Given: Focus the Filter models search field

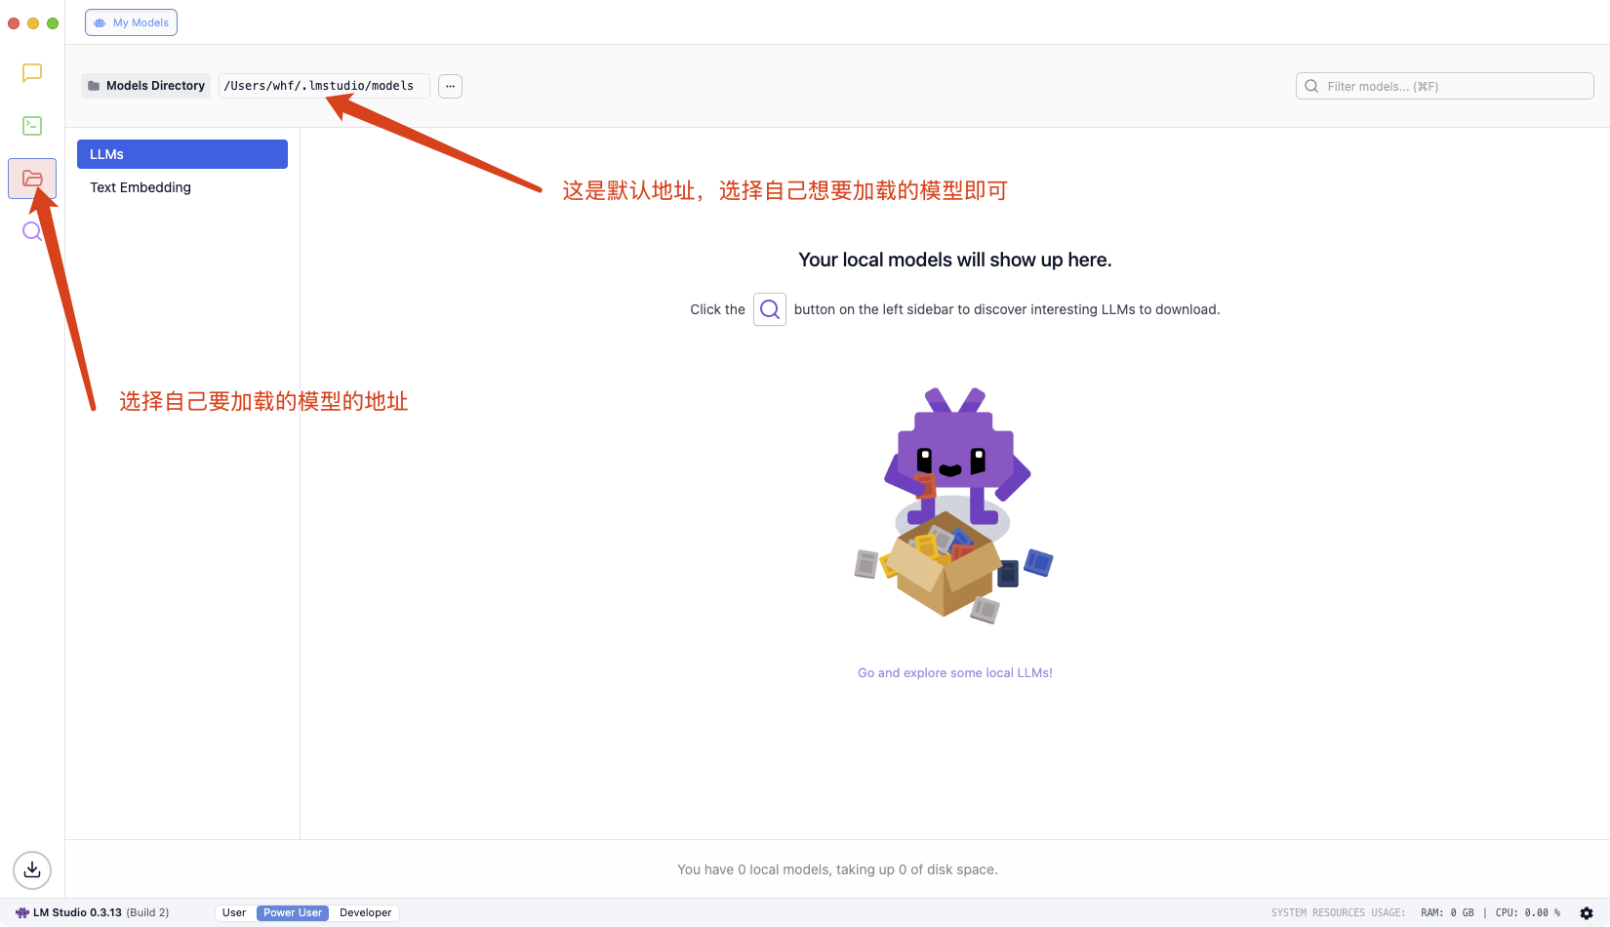Looking at the screenshot, I should [x=1445, y=86].
